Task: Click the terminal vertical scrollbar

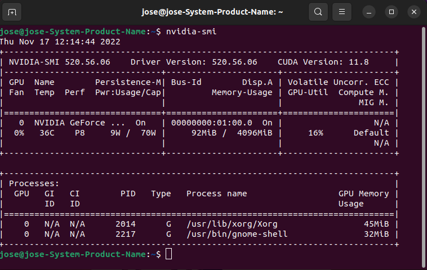Action: (424, 147)
